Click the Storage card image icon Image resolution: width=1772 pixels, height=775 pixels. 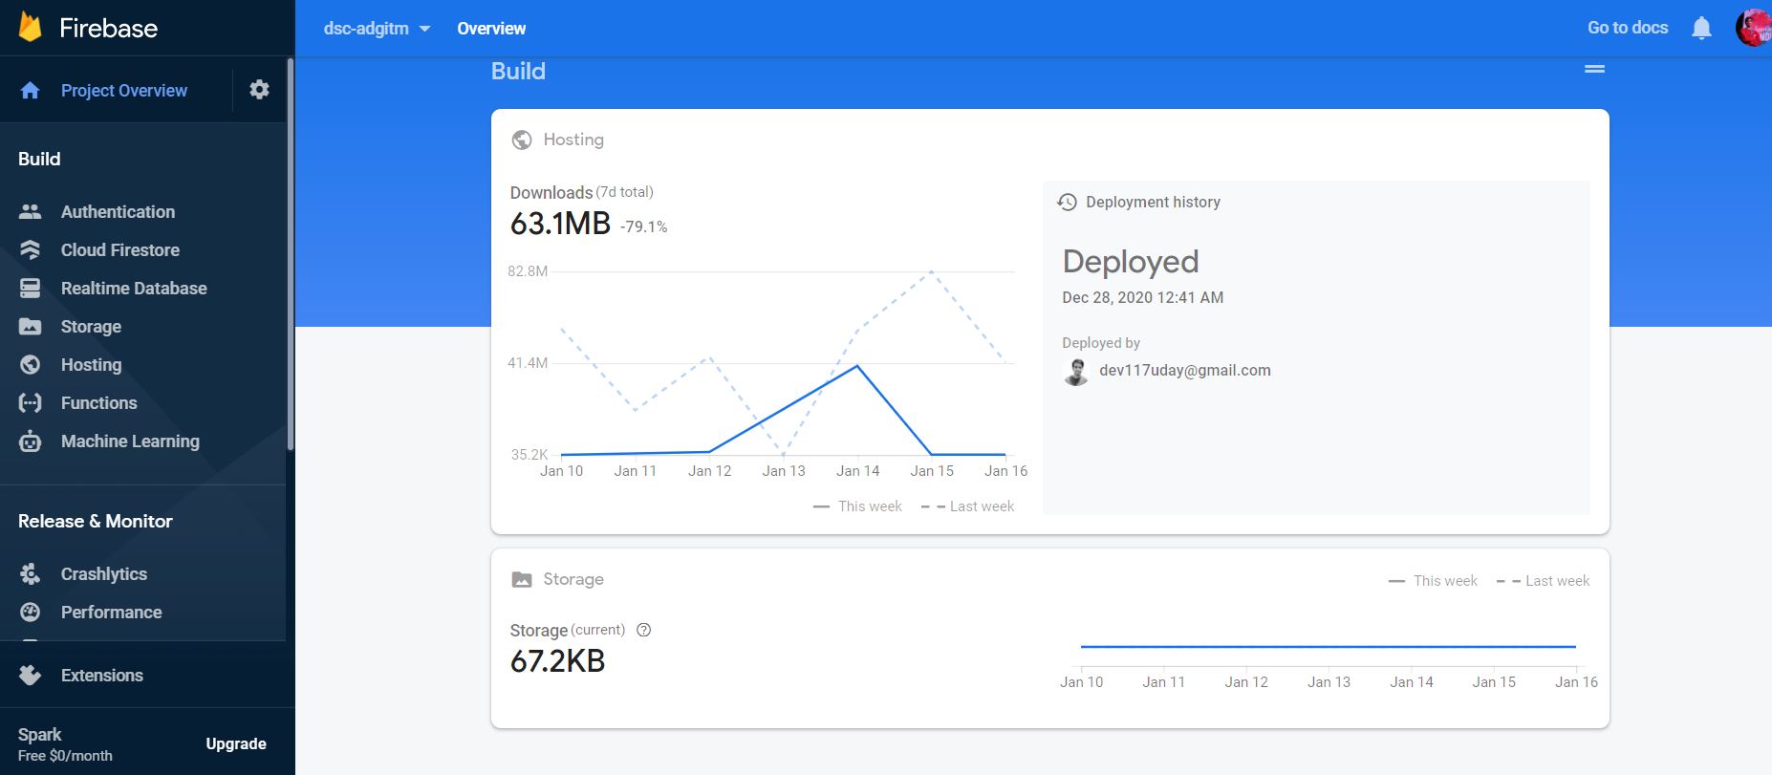(522, 579)
